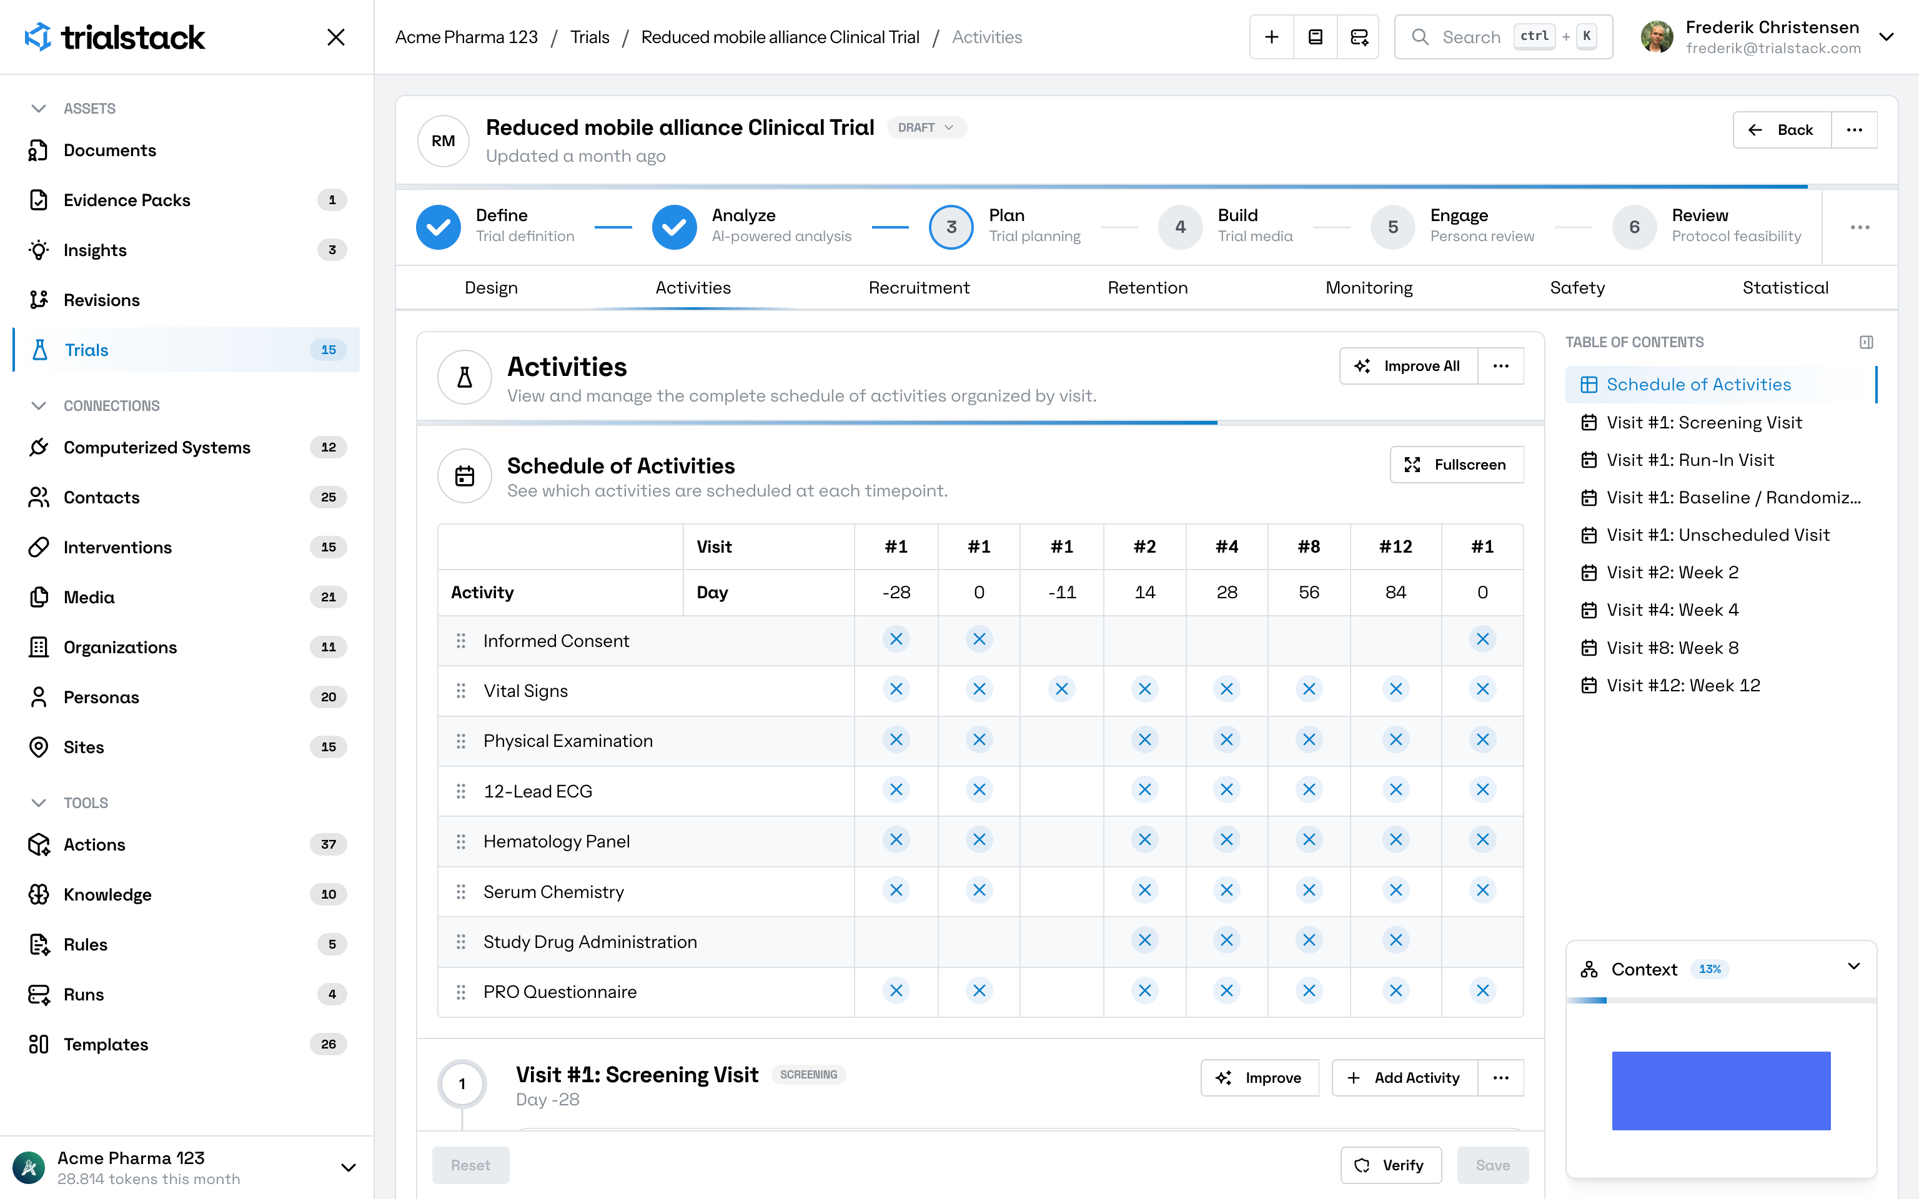Toggle Informed Consent in the last visit column
The height and width of the screenshot is (1199, 1919).
coord(1483,639)
